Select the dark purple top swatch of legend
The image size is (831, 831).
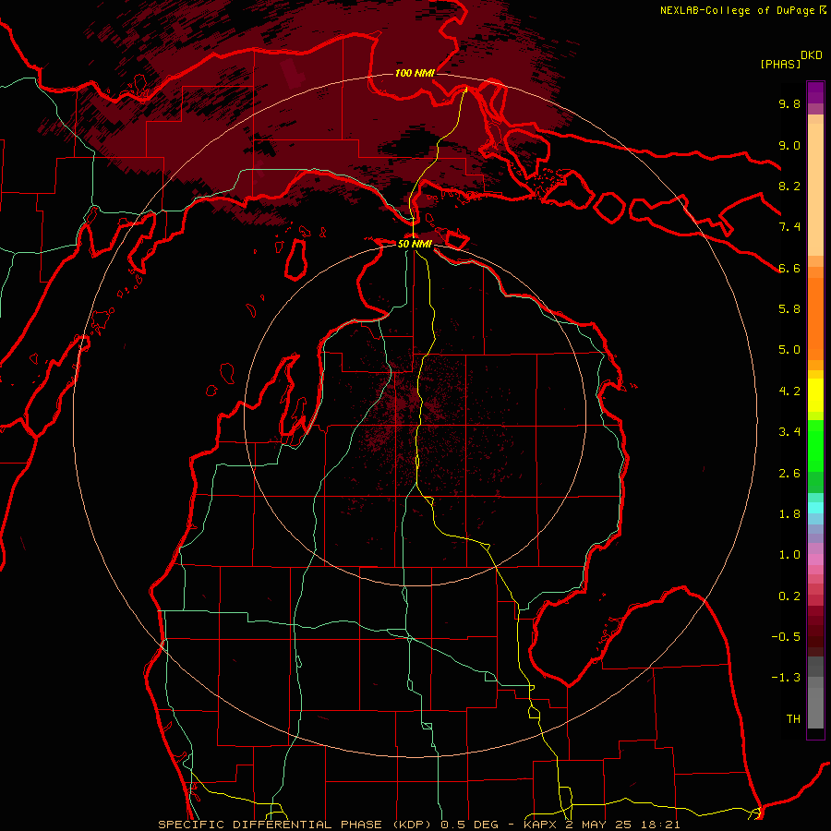pyautogui.click(x=815, y=88)
